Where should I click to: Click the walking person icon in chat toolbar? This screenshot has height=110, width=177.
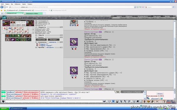point(121,101)
